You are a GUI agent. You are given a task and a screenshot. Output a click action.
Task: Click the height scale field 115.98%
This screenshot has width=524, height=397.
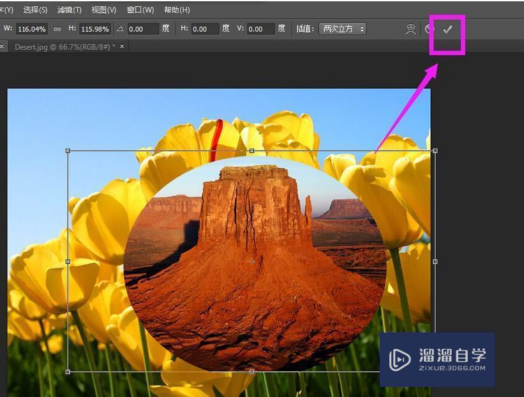click(x=95, y=29)
